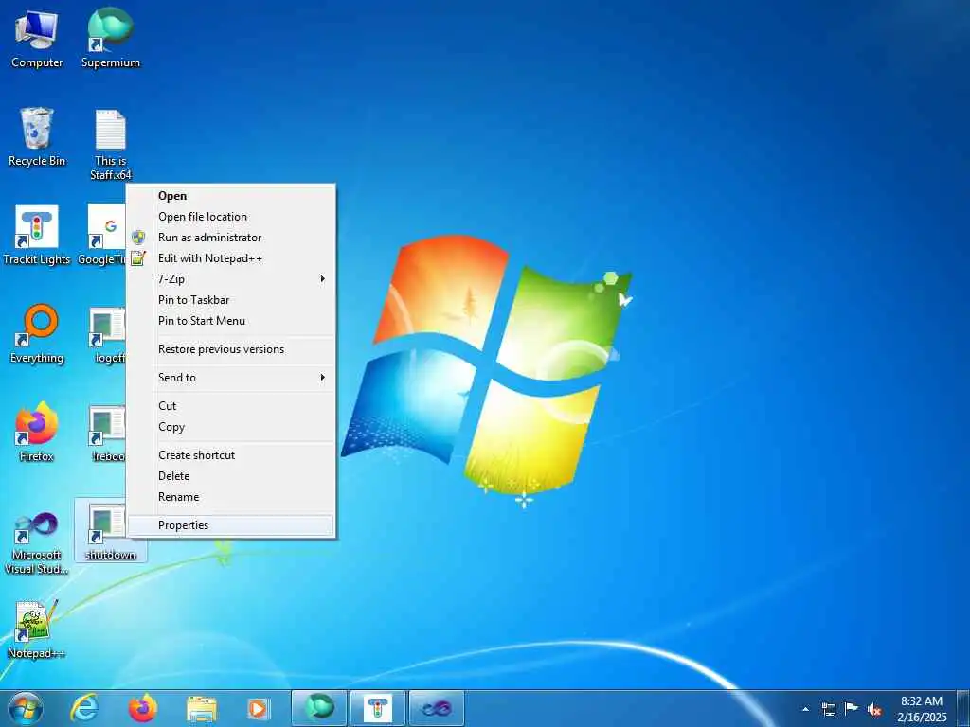
Task: Click the Show Desktop button
Action: 963,708
